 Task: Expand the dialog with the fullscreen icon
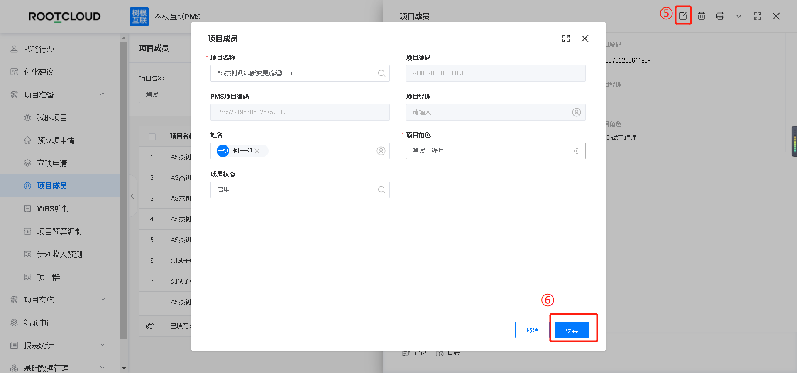566,39
